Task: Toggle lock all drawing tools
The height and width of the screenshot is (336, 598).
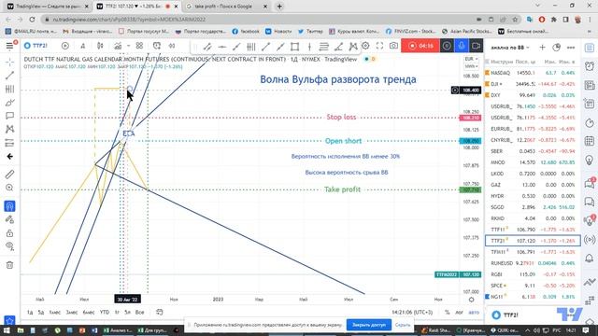Action: pos(9,233)
